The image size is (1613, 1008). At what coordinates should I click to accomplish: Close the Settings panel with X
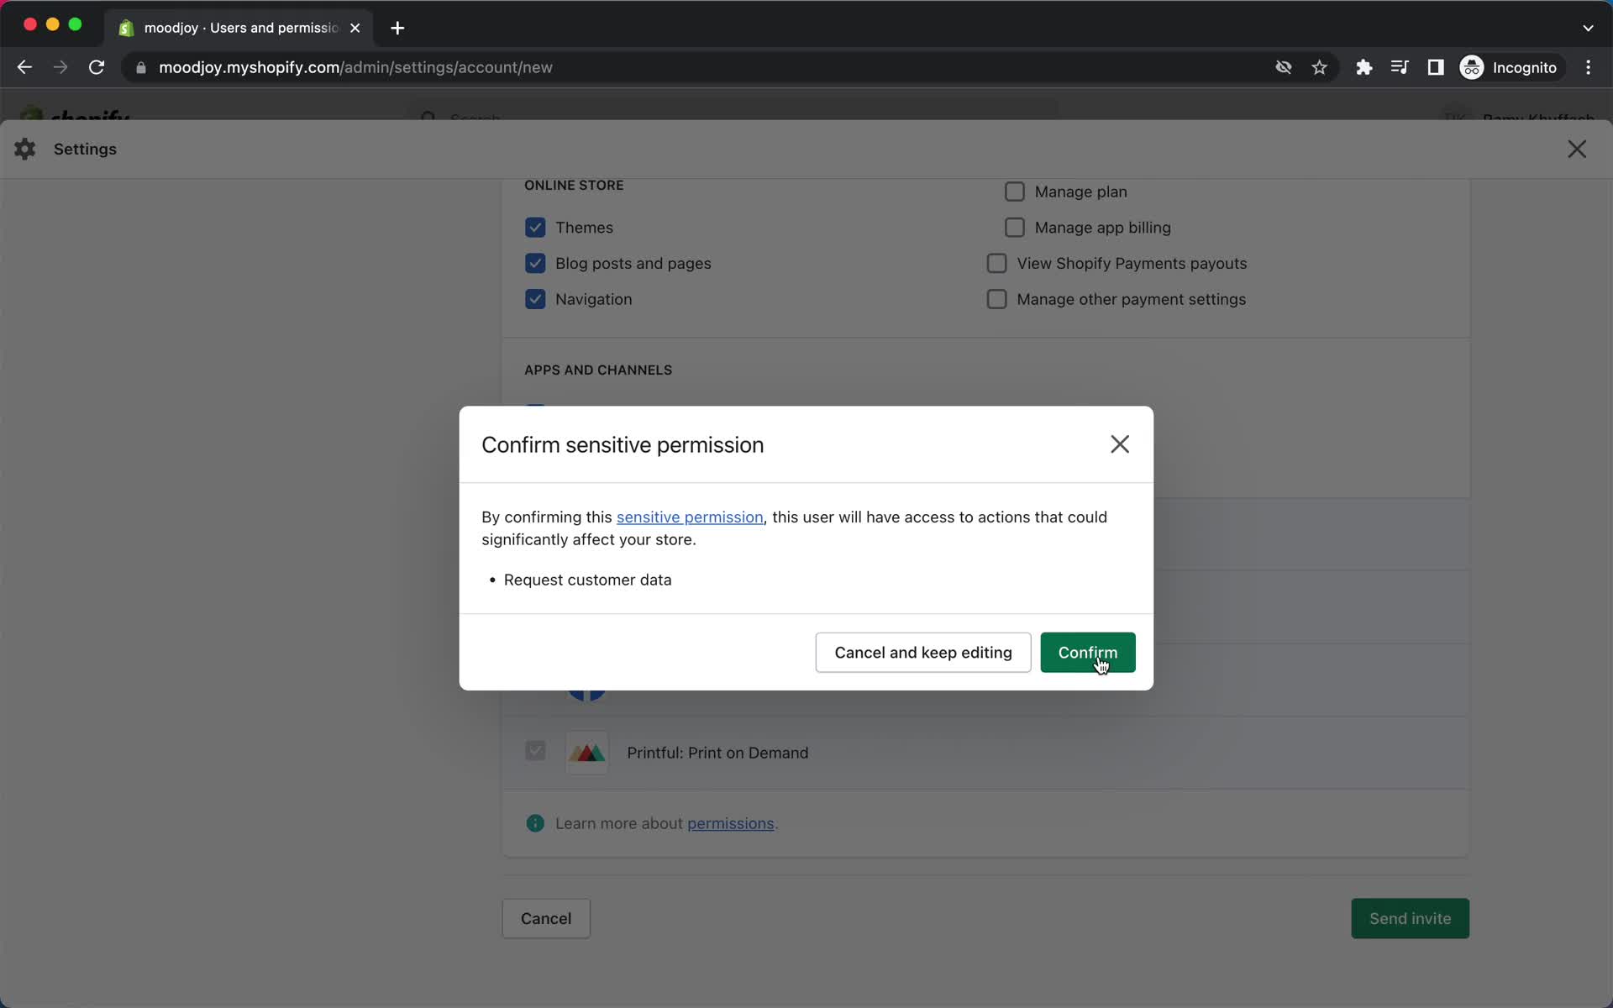tap(1577, 149)
